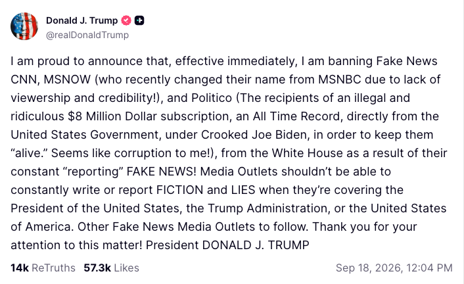Open the Sep 18, 2026 timestamp
Image resolution: width=464 pixels, height=284 pixels.
(x=394, y=268)
